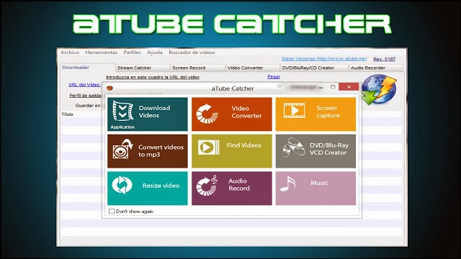Click the Find Videos play icon
The height and width of the screenshot is (259, 461).
click(208, 147)
